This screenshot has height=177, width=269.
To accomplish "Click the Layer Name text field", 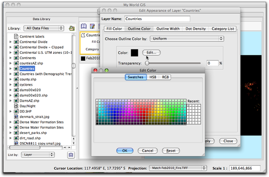I will click(x=157, y=19).
